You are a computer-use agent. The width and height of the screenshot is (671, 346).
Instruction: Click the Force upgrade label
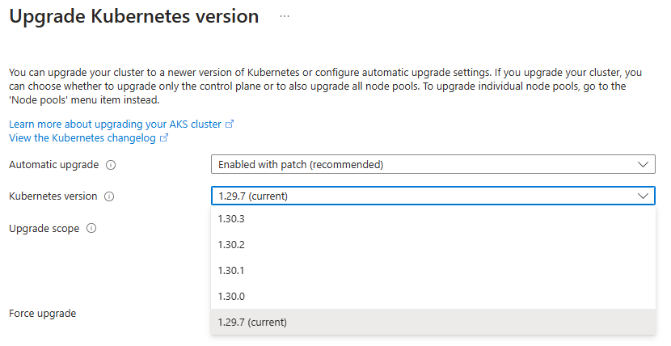[42, 313]
